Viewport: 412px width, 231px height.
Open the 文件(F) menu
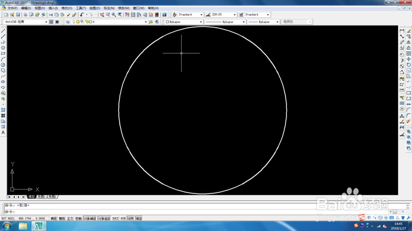tap(12, 8)
